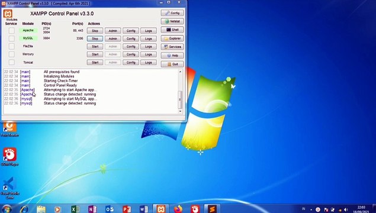View Apache Logs
376x213 pixels.
149,31
